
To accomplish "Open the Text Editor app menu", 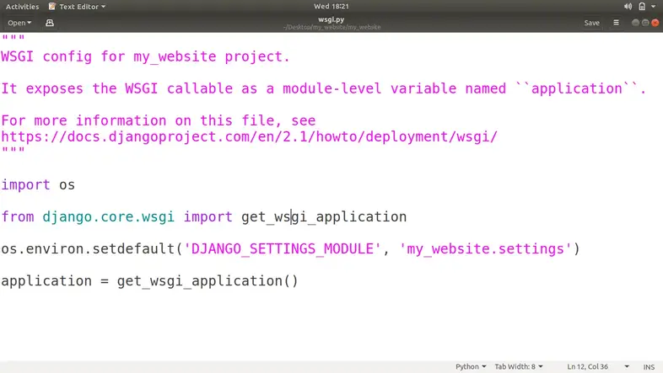I will (x=77, y=7).
